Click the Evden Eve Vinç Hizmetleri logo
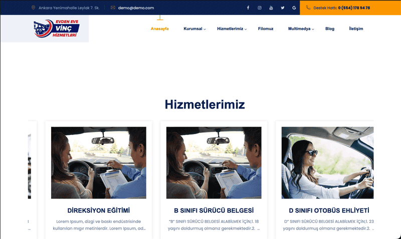This screenshot has height=239, width=401. [x=57, y=28]
